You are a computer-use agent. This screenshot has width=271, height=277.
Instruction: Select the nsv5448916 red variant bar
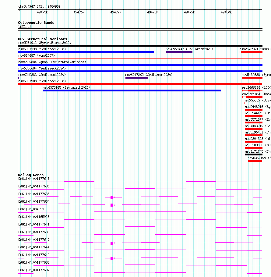click(254, 110)
